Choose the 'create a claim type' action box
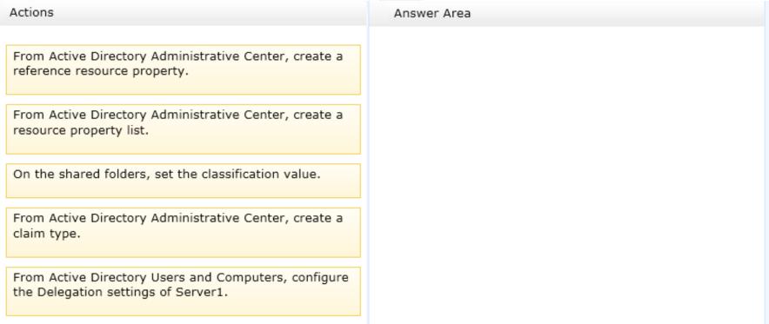 183,232
